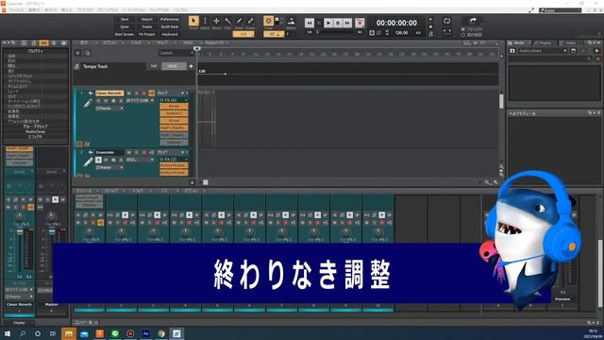The image size is (604, 340).
Task: Open Ensemble track output Master dropdown
Action: coord(109,168)
